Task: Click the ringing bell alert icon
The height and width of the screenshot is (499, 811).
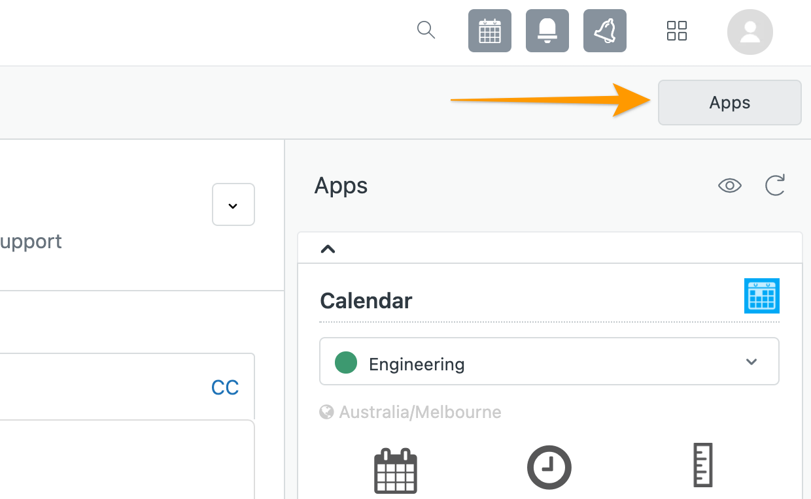Action: click(605, 31)
